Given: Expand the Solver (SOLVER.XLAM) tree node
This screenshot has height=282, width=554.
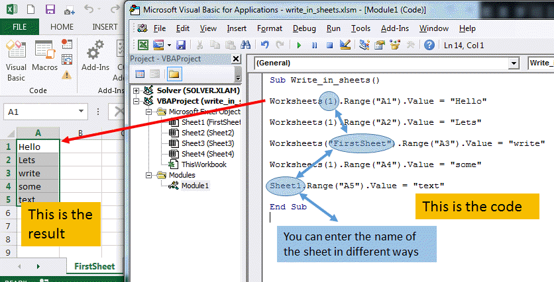Looking at the screenshot, I should (x=137, y=91).
